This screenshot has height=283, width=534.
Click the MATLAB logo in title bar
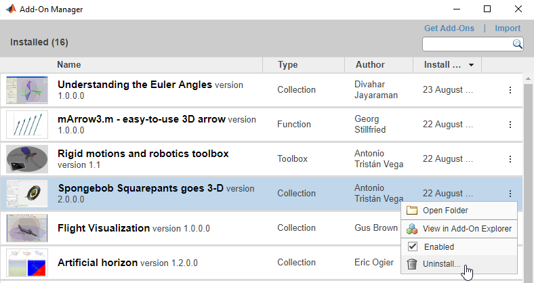(x=11, y=9)
